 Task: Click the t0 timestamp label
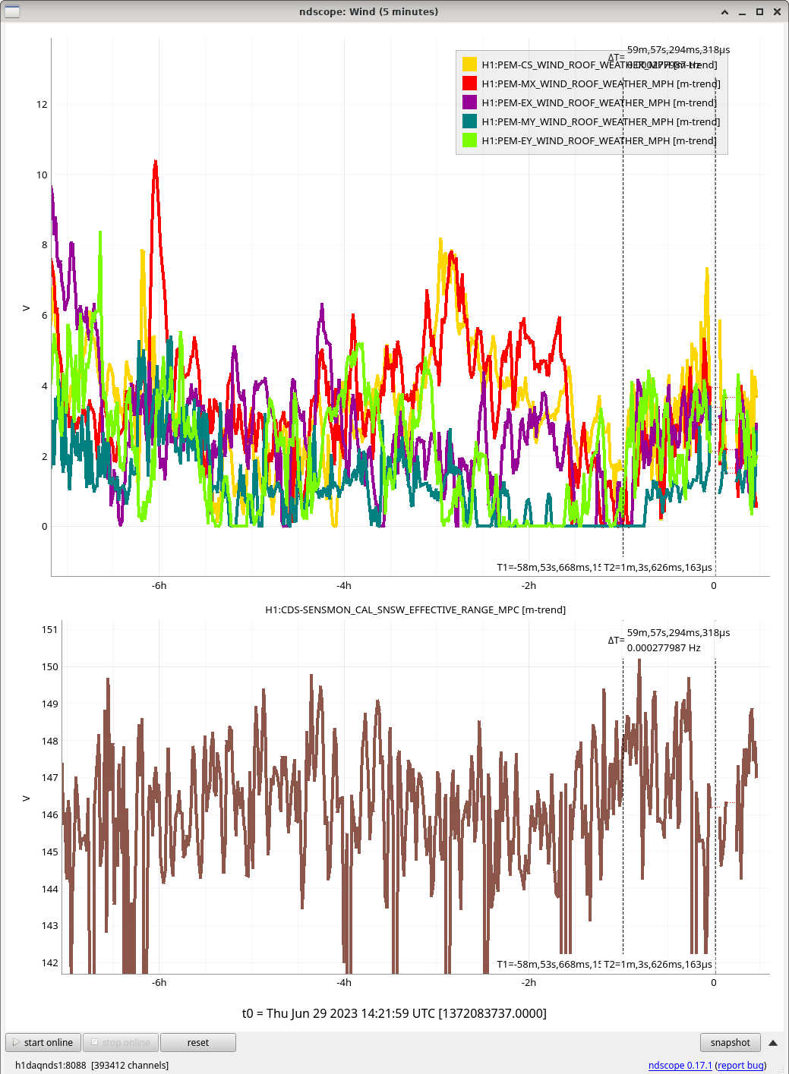click(394, 1014)
